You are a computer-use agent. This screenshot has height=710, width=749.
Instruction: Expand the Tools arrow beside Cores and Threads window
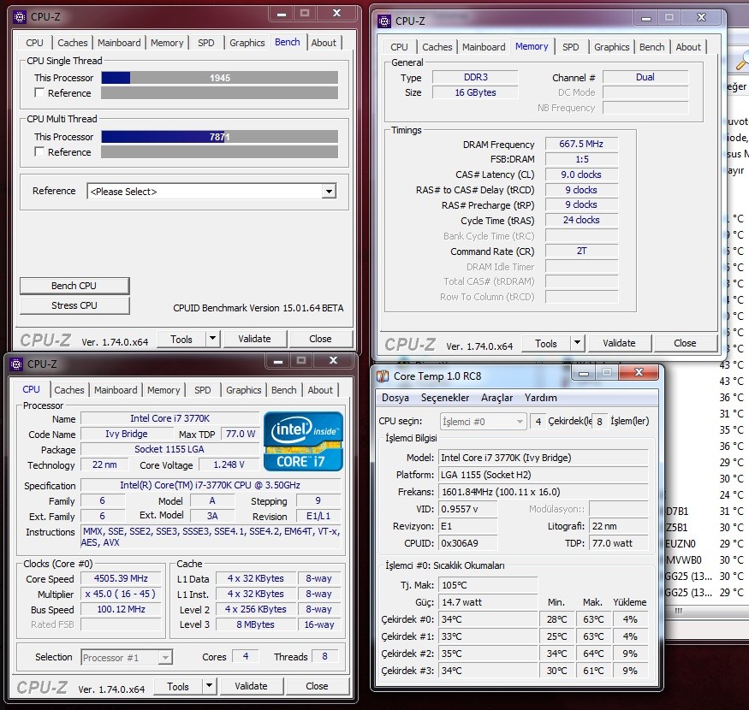pos(209,686)
